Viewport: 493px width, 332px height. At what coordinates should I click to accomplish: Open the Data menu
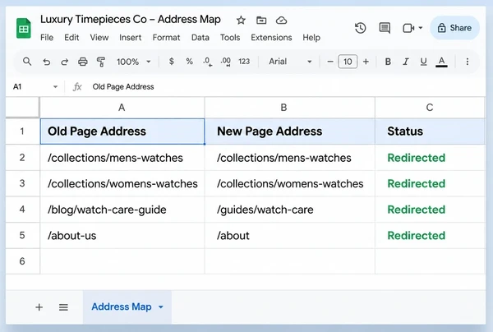point(200,38)
